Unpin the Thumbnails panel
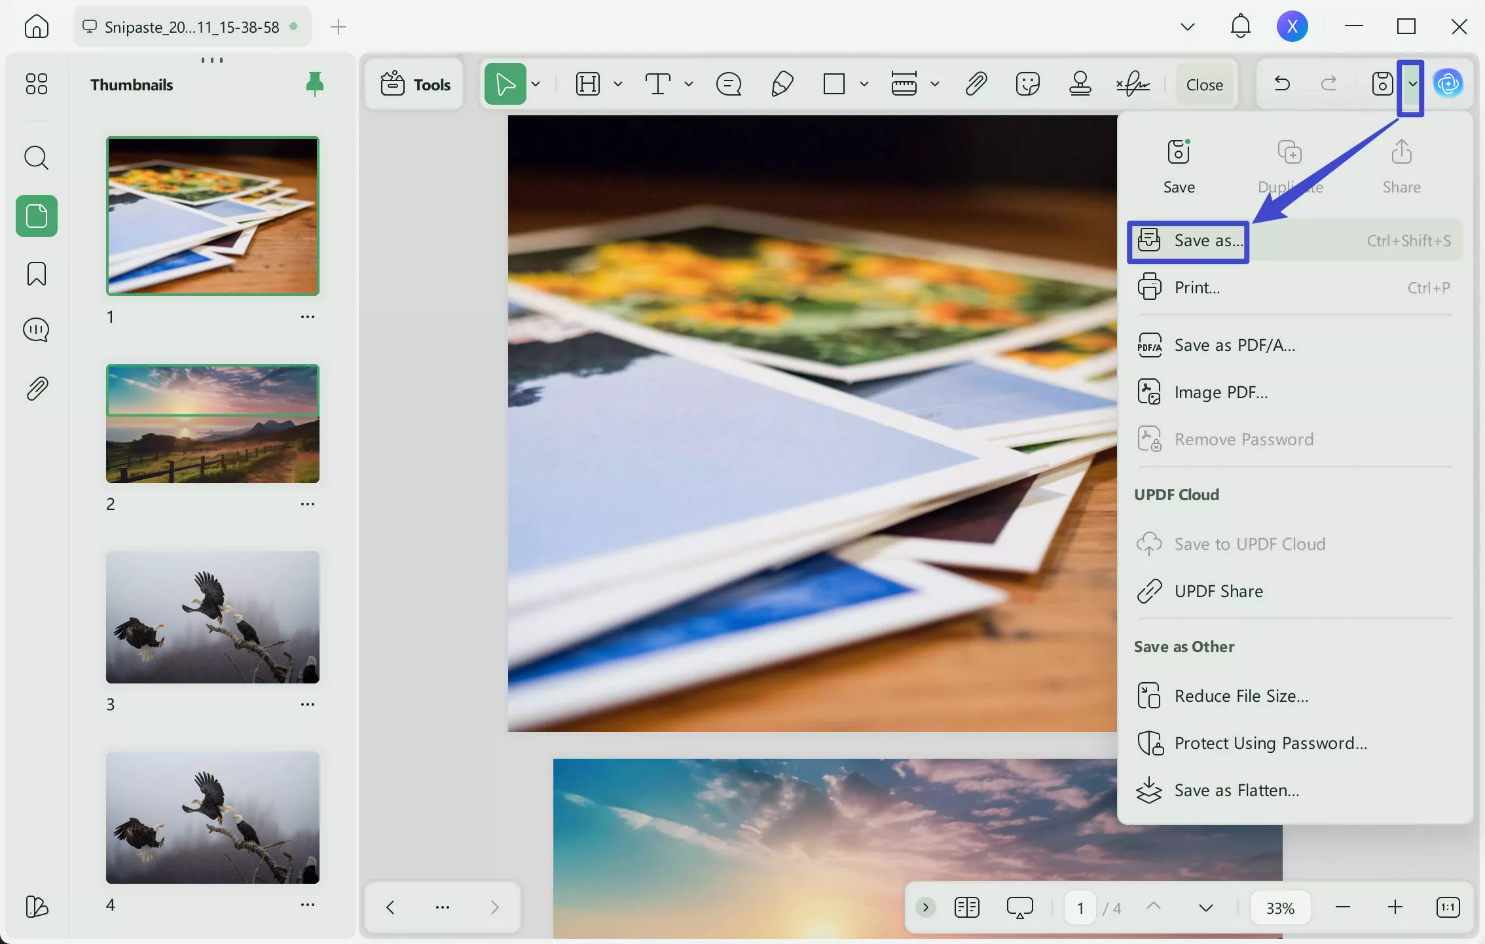1485x944 pixels. tap(314, 84)
